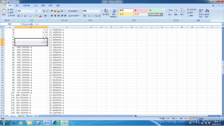Click the text orientation icon
The height and width of the screenshot is (126, 224).
point(62,11)
